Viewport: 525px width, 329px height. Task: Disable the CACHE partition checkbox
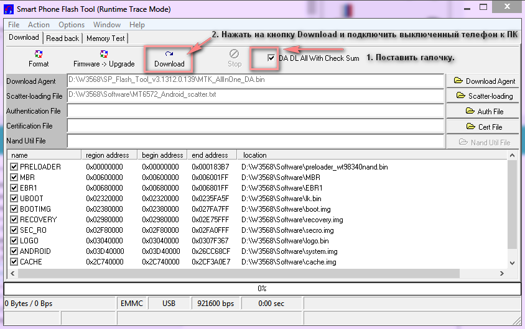pos(14,262)
